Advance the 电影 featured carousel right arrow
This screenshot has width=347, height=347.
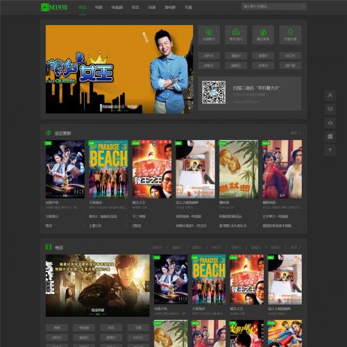(147, 286)
